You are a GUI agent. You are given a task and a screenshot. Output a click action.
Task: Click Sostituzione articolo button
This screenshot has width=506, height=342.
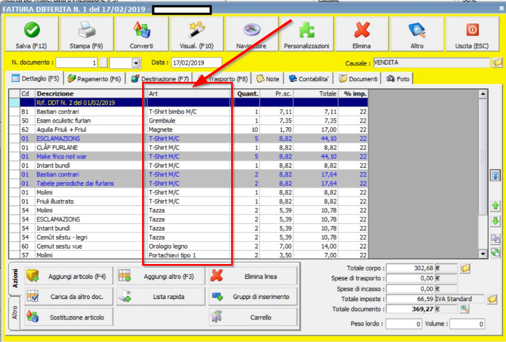pos(69,317)
